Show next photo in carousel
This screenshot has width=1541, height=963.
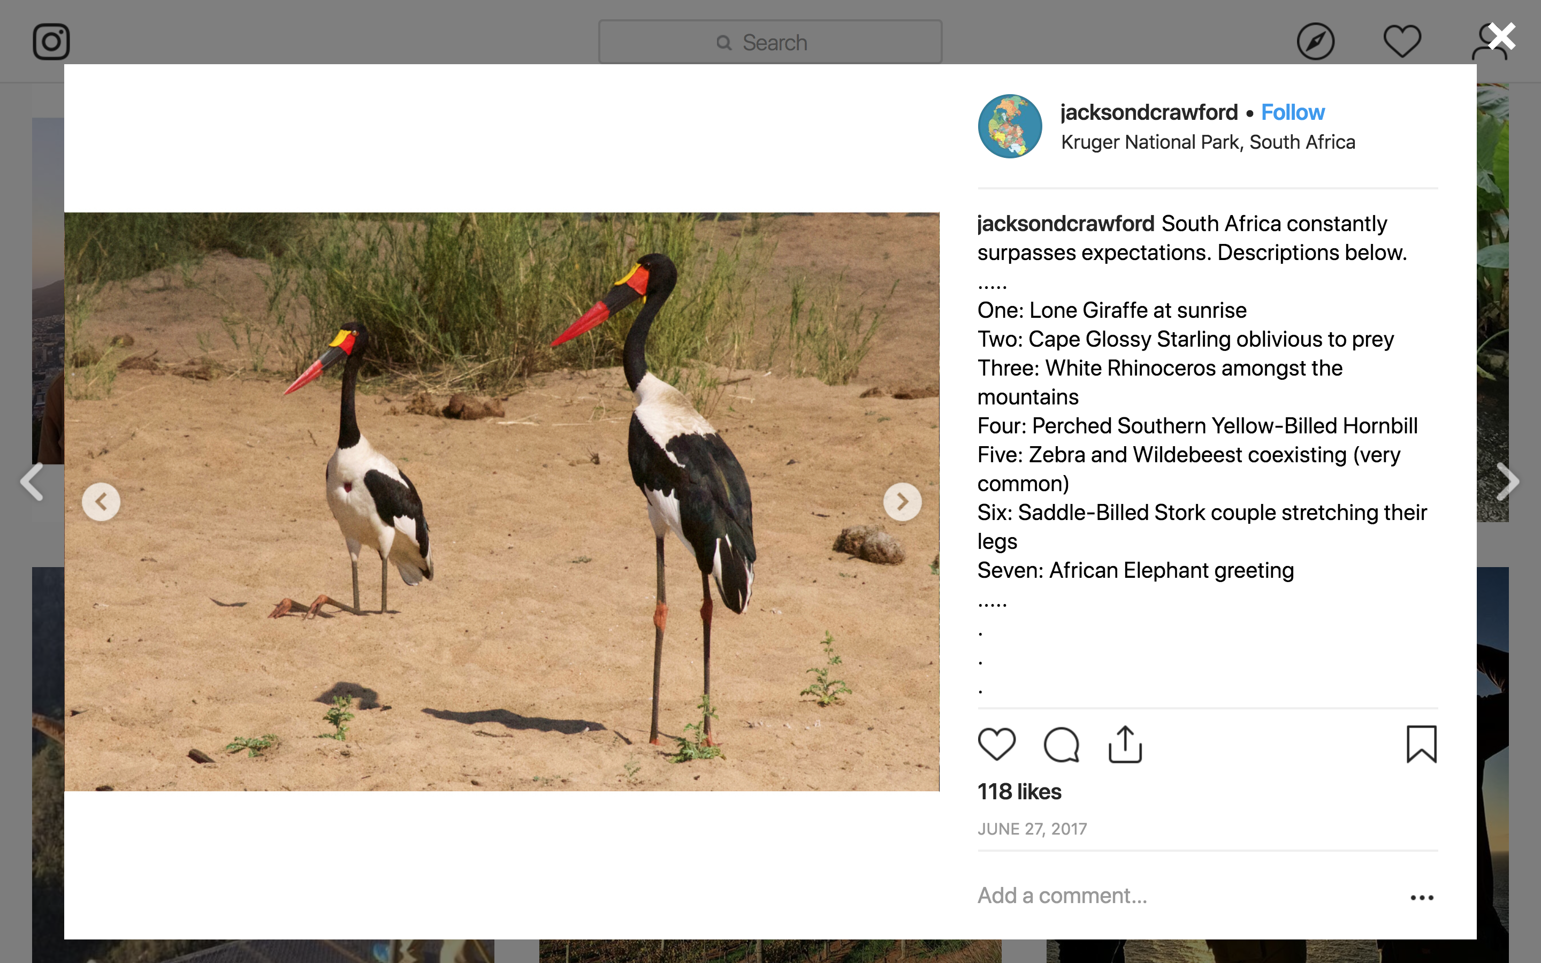point(902,502)
